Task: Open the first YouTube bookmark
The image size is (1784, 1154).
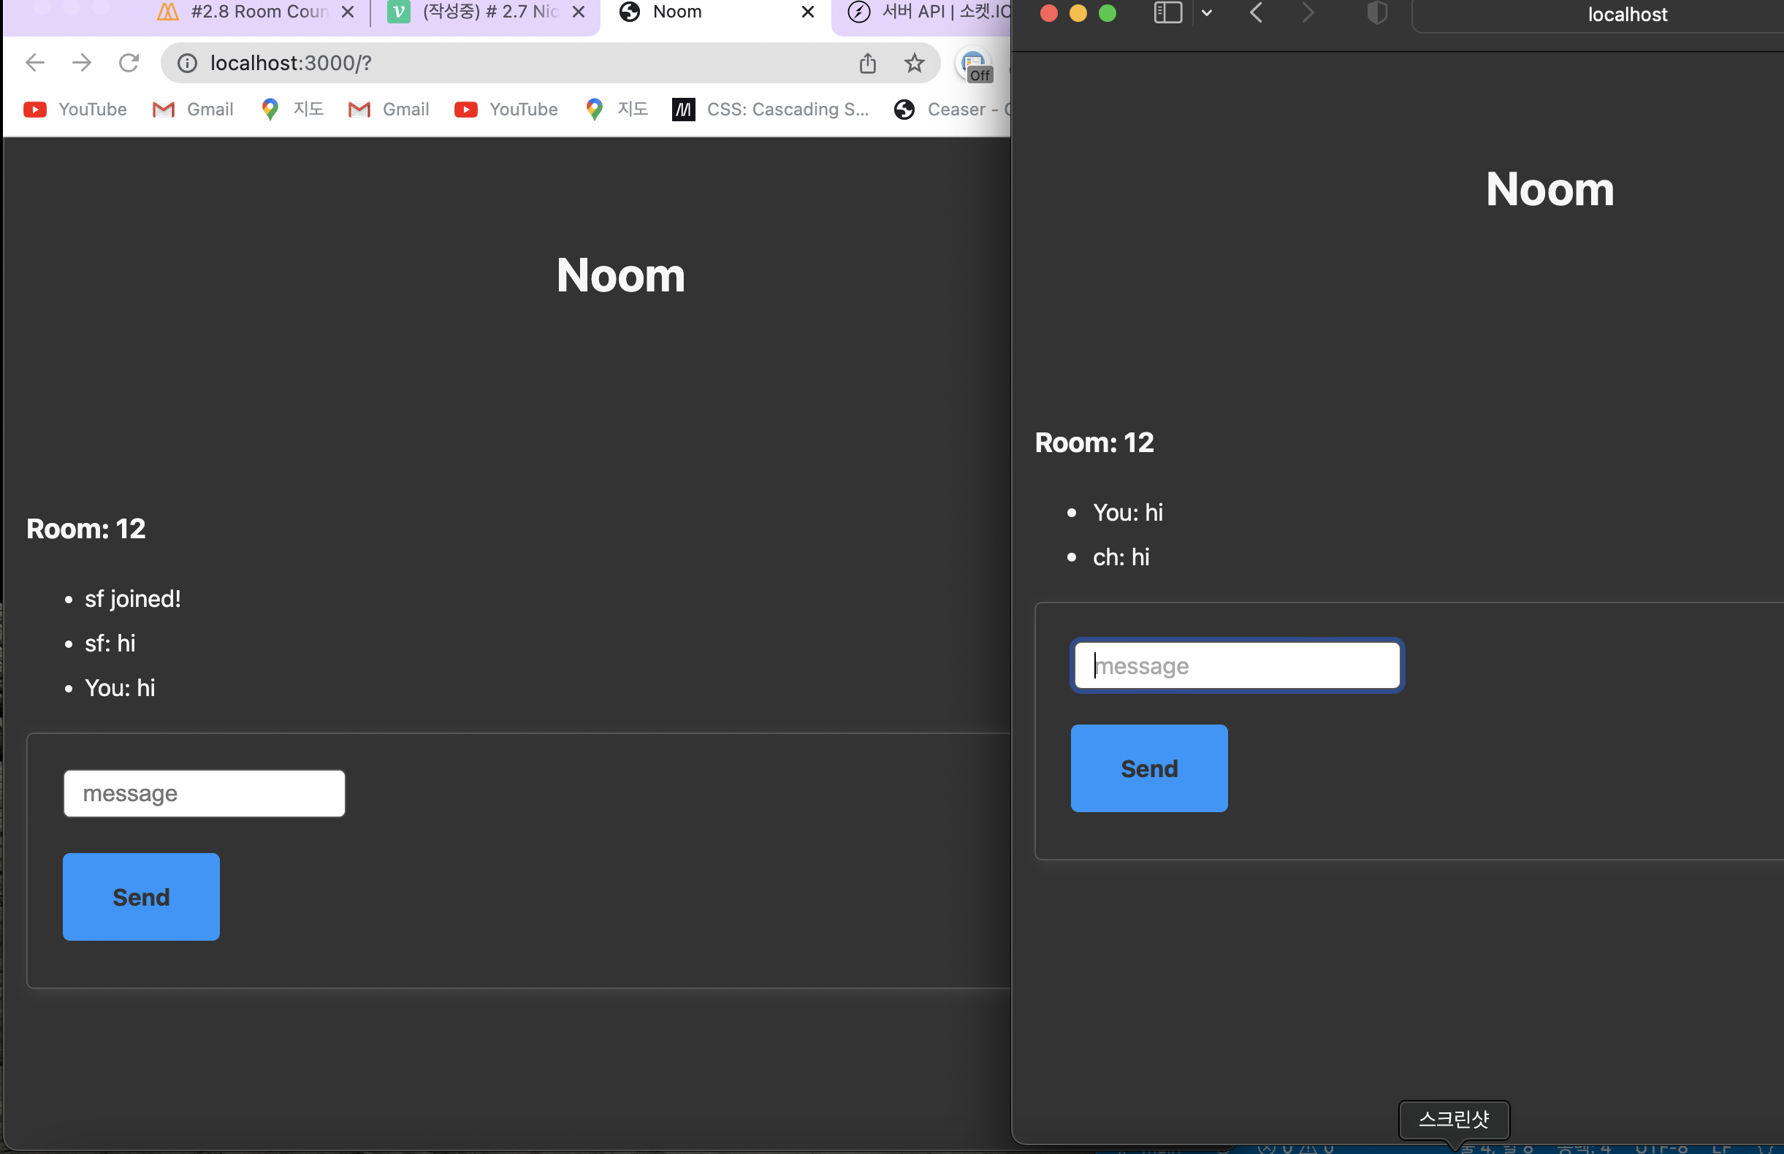Action: coord(75,110)
